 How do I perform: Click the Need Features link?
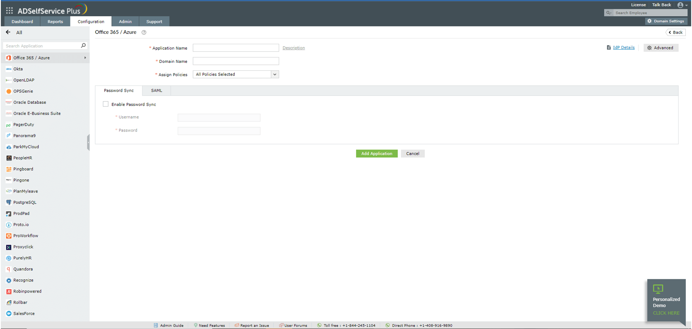pos(212,326)
